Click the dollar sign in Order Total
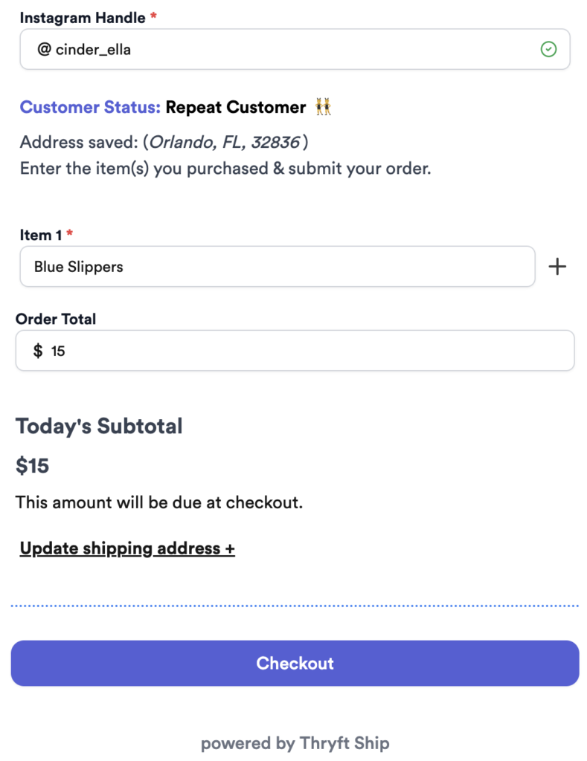This screenshot has width=587, height=761. (x=37, y=351)
